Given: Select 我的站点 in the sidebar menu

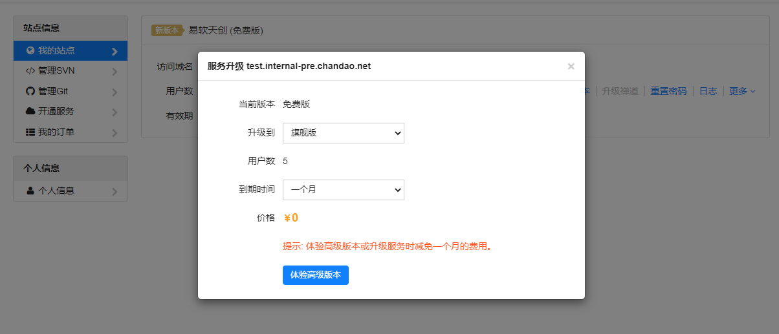Looking at the screenshot, I should 56,50.
